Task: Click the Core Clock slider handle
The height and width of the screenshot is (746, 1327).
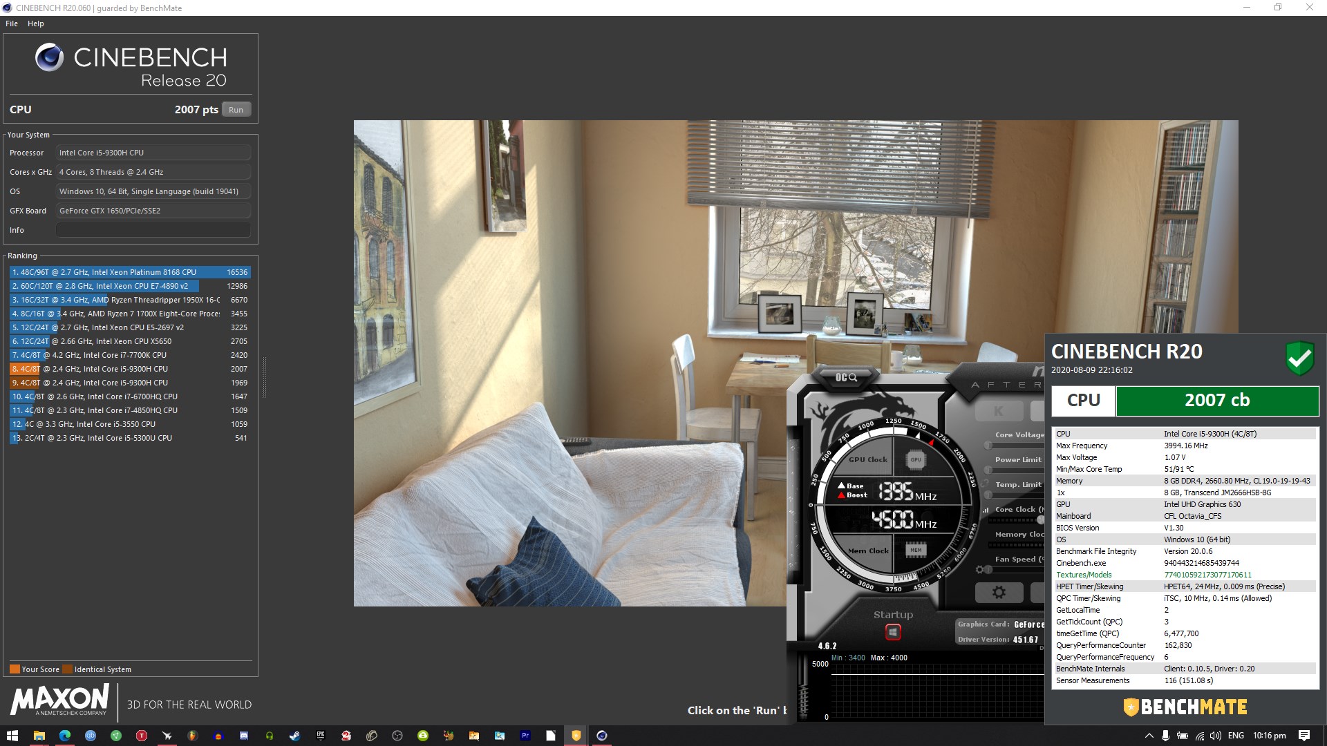Action: (x=1040, y=520)
